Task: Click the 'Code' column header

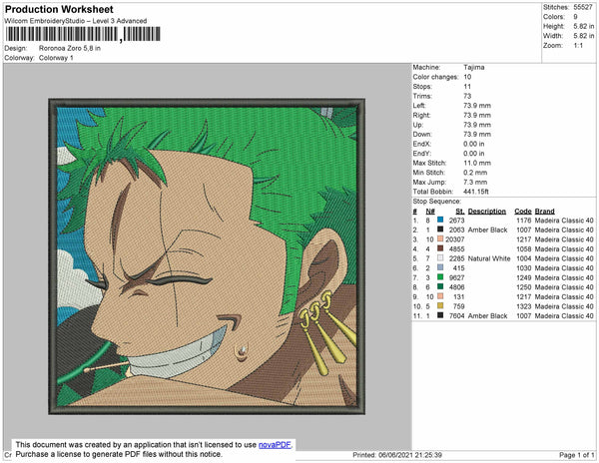Action: coord(523,212)
